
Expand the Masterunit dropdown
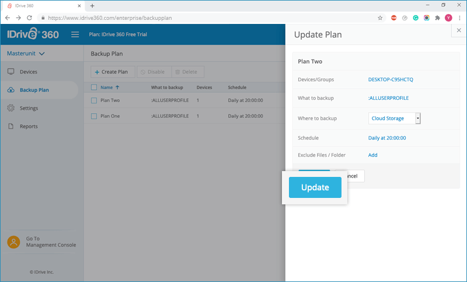(x=26, y=54)
